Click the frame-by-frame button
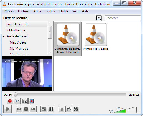 [32, 101]
